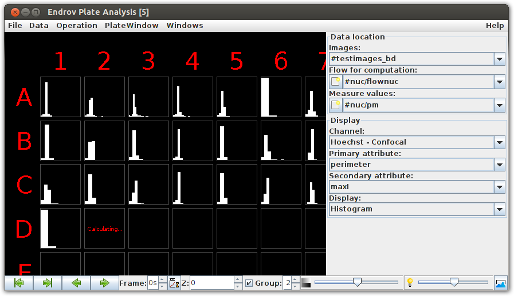Image resolution: width=514 pixels, height=296 pixels.
Task: Open the Operation menu
Action: coord(77,26)
